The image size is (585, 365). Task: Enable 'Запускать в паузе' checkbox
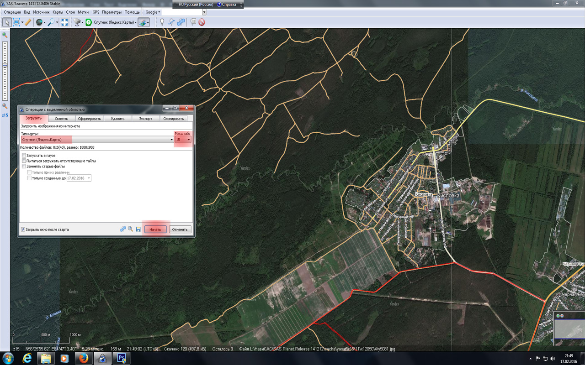[24, 156]
